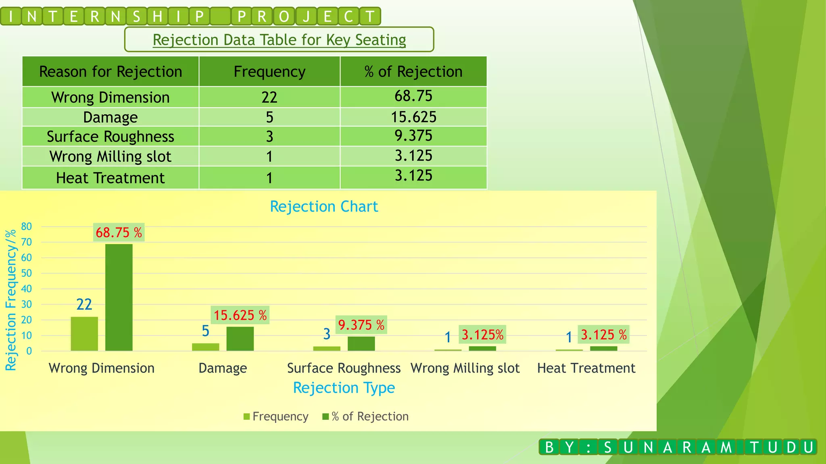
Task: Click the Damage percentage bar
Action: 240,339
